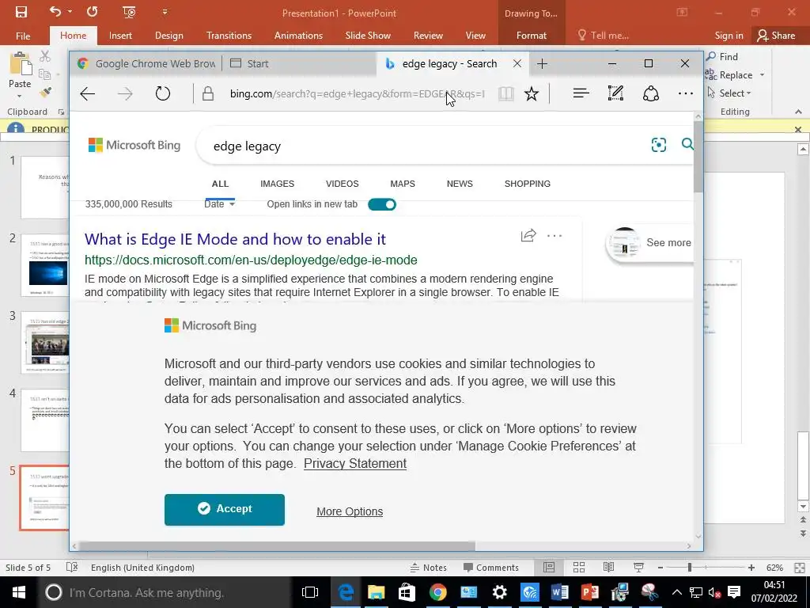Switch to Google Chrome Web Browser tab
Screen dimensions: 810x608
tap(146, 63)
